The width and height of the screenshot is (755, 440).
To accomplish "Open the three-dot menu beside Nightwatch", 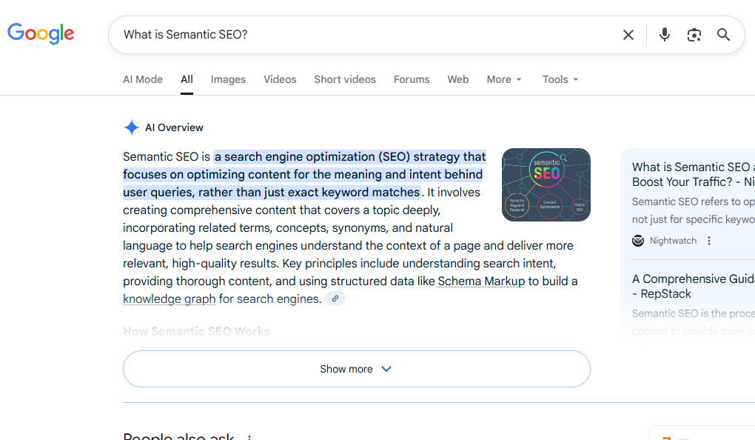I will point(708,240).
